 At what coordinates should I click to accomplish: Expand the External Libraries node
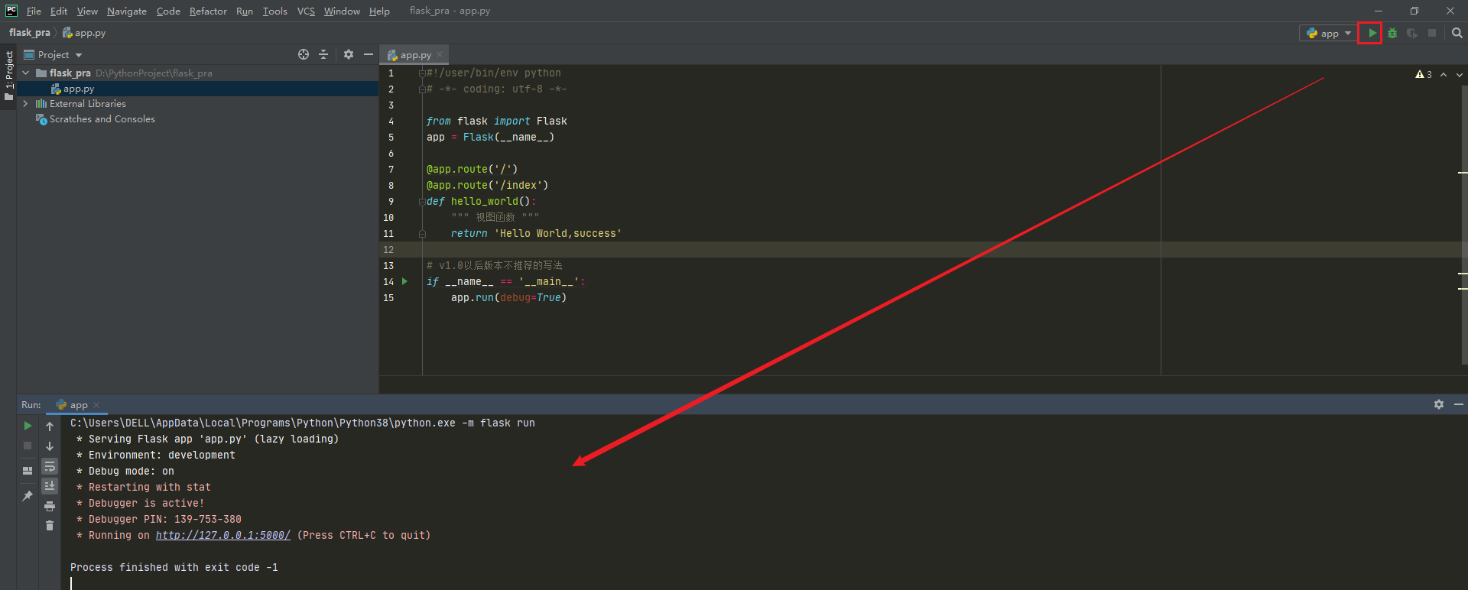(26, 103)
